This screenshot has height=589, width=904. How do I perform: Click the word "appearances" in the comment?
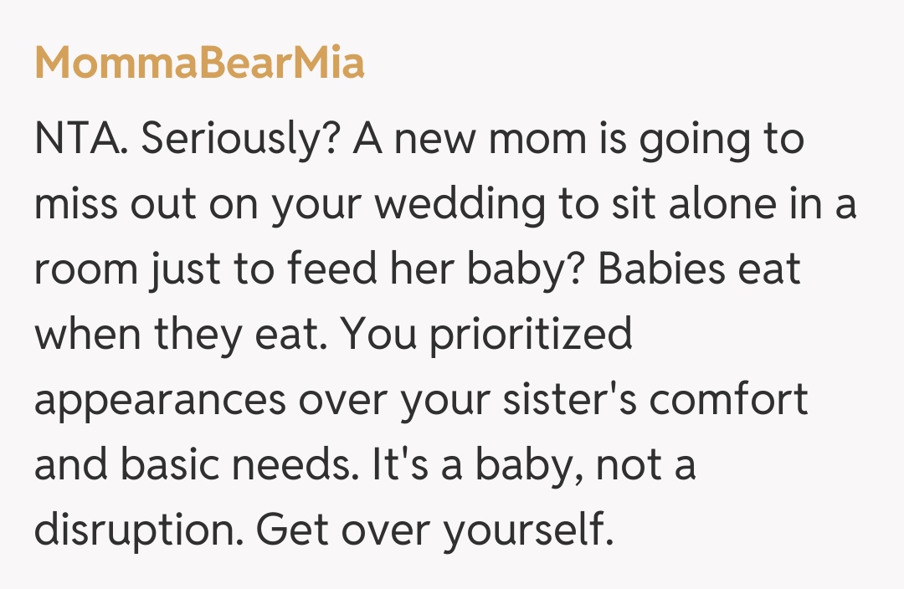coord(160,400)
